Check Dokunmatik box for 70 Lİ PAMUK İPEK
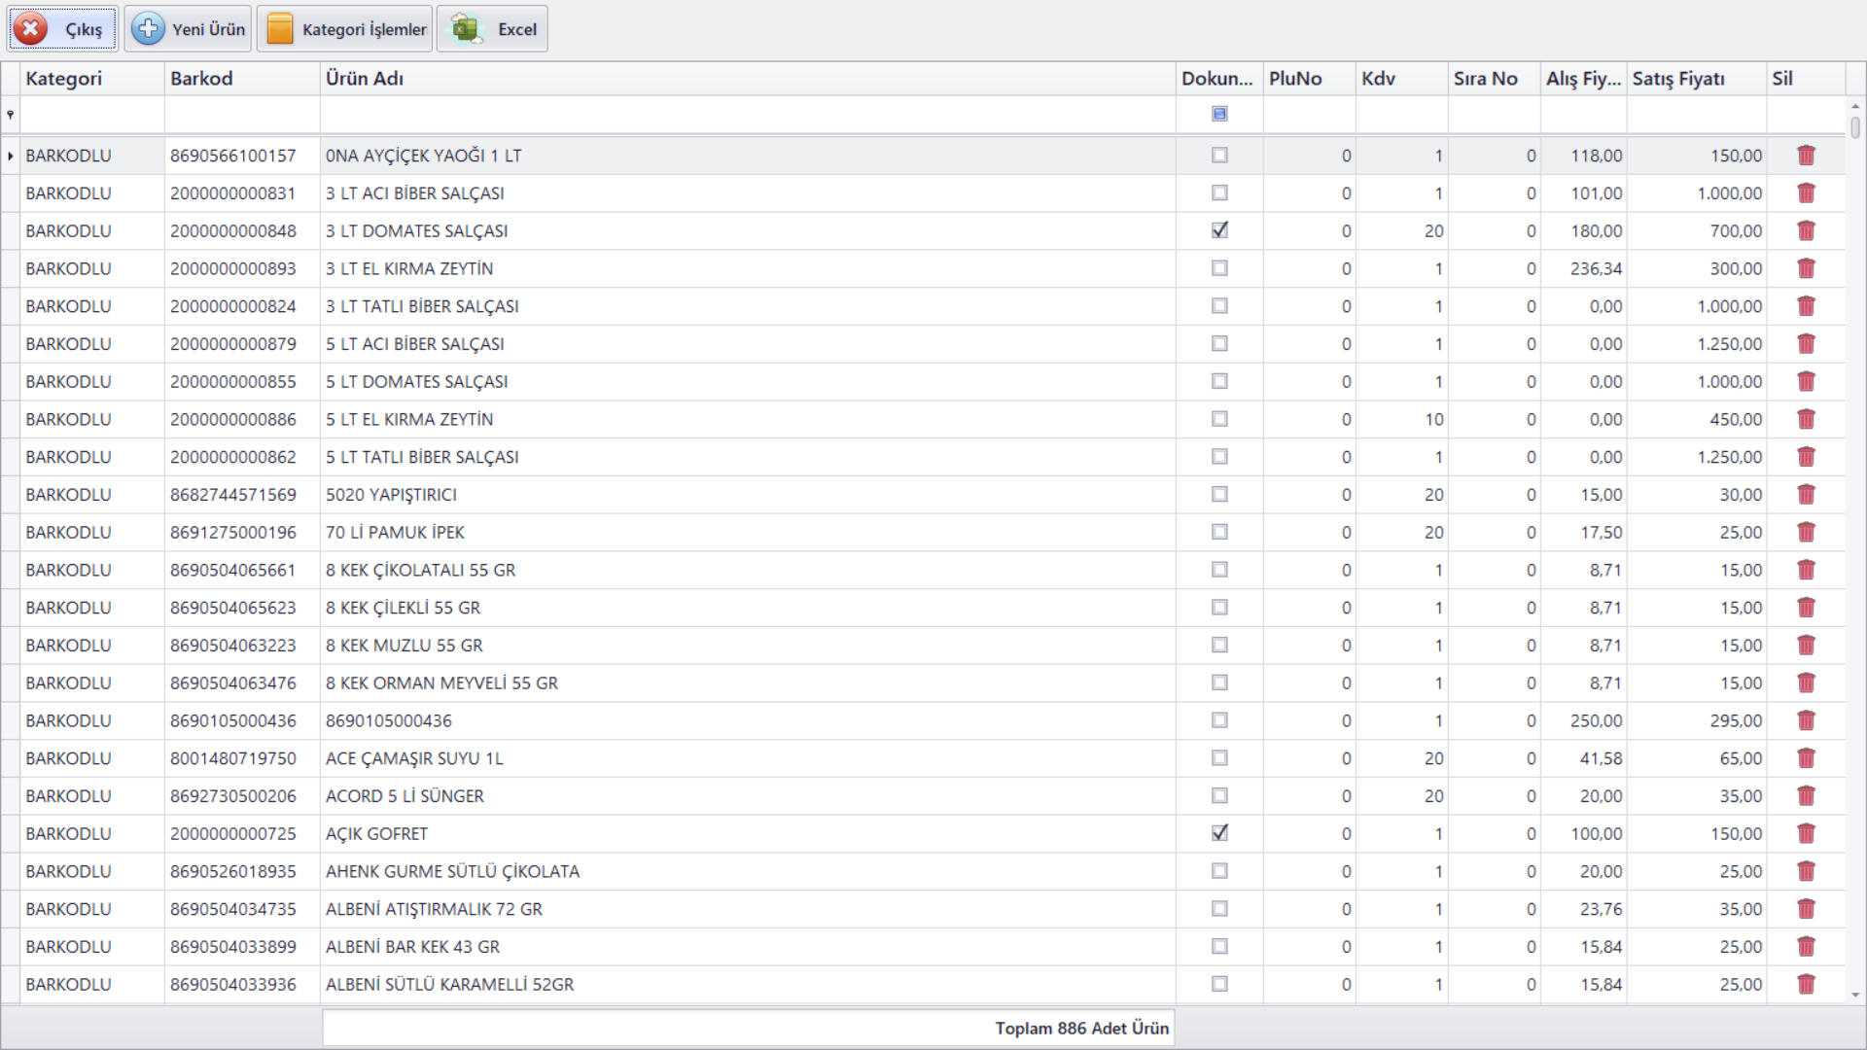Image resolution: width=1867 pixels, height=1050 pixels. 1219,532
